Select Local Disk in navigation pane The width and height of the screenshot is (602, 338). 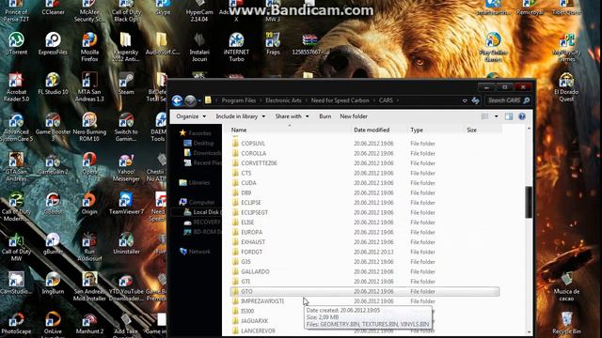click(206, 212)
